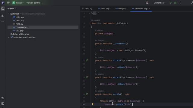Click implements gutter icon beside attach method
The image size is (193, 108).
click(x=87, y=60)
